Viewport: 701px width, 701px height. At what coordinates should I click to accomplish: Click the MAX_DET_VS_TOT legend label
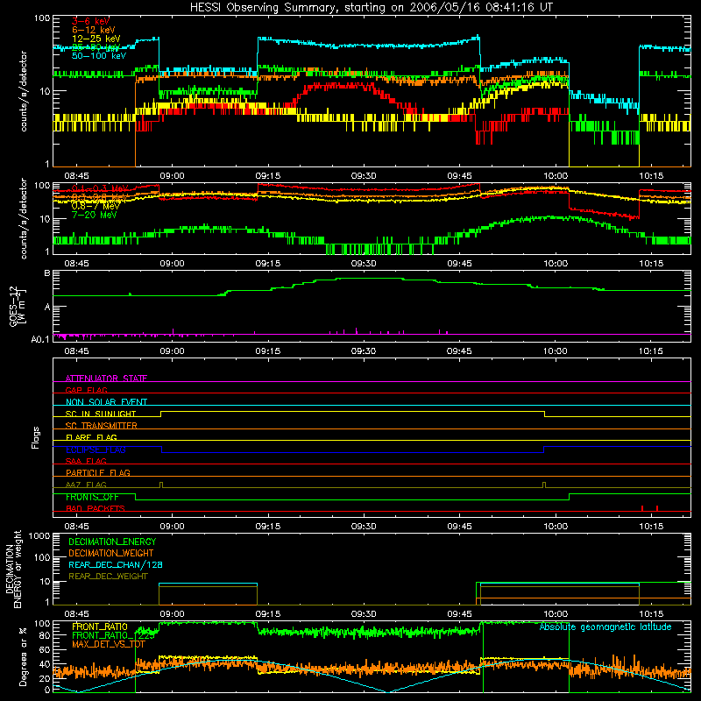109,644
